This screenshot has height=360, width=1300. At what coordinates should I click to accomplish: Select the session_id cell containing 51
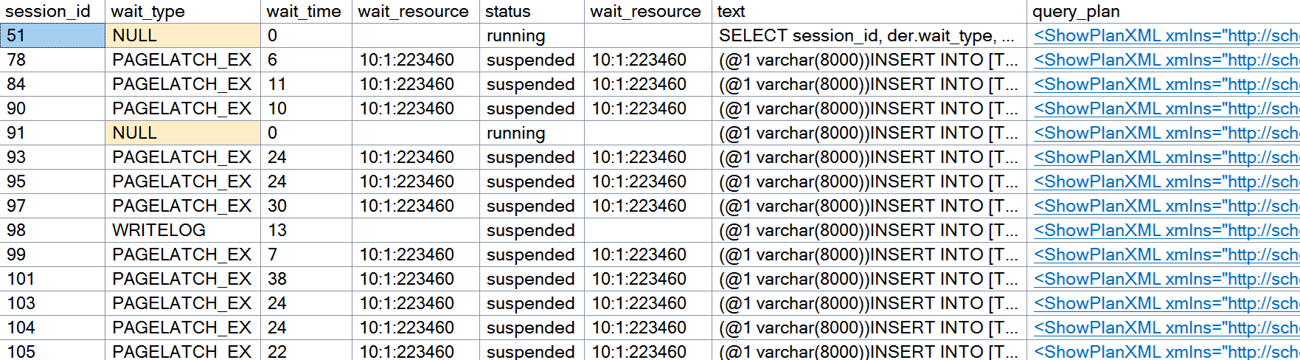pos(53,35)
